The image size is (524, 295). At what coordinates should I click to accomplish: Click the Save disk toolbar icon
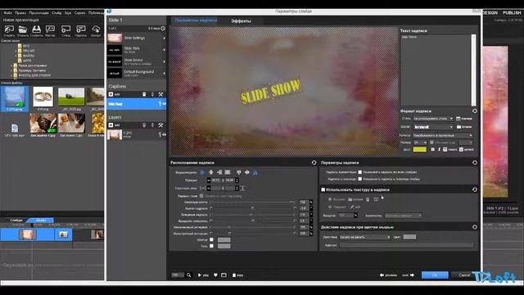tap(36, 29)
